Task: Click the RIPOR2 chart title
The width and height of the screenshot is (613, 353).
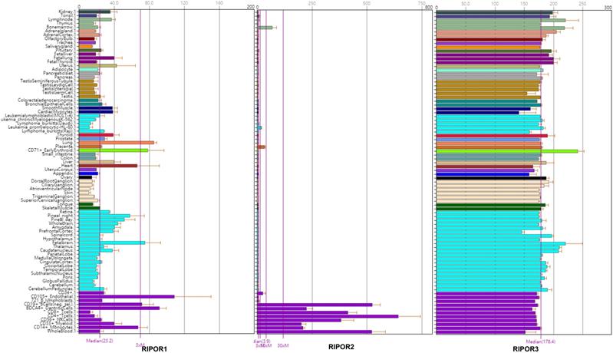Action: coord(341,346)
